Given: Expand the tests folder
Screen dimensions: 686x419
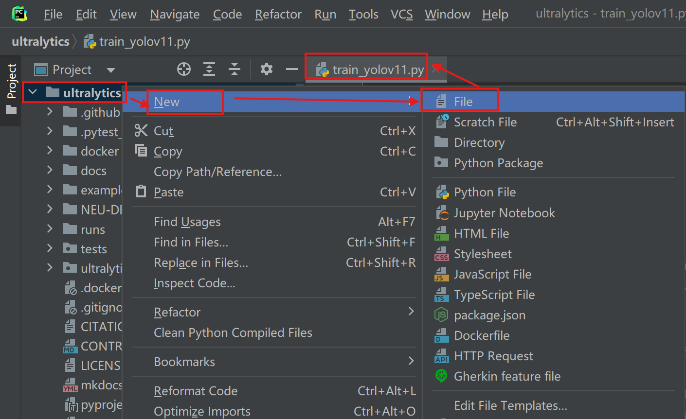Looking at the screenshot, I should (x=50, y=248).
